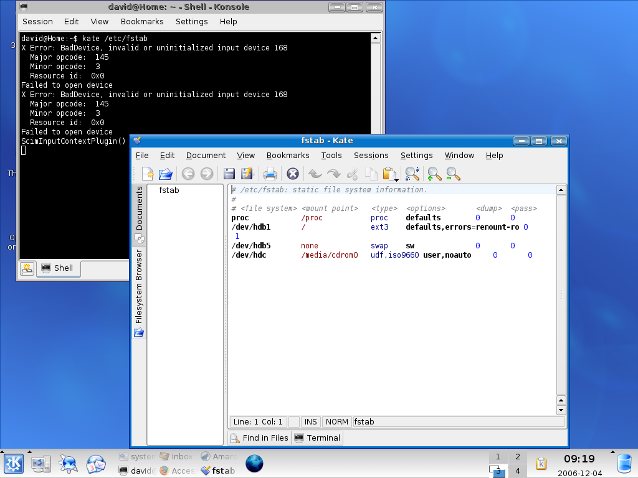Open the Tools menu in Kate

(x=331, y=155)
